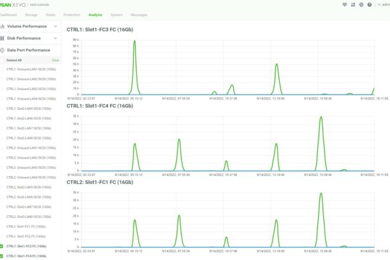Image resolution: width=390 pixels, height=260 pixels.
Task: Open the Hosts tab
Action: tap(51, 15)
